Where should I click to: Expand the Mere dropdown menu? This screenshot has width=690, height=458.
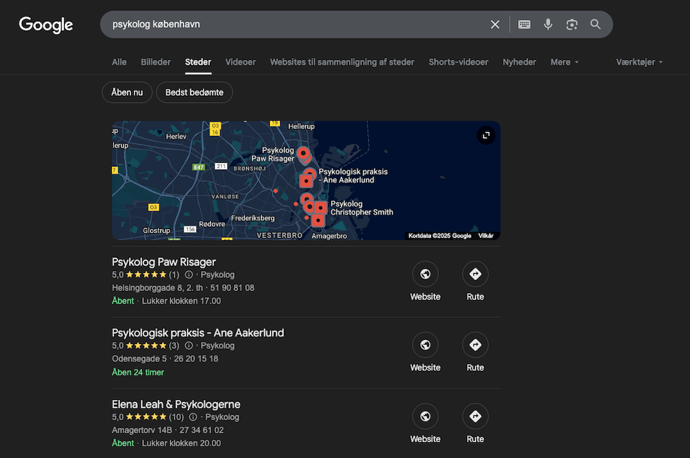click(564, 62)
